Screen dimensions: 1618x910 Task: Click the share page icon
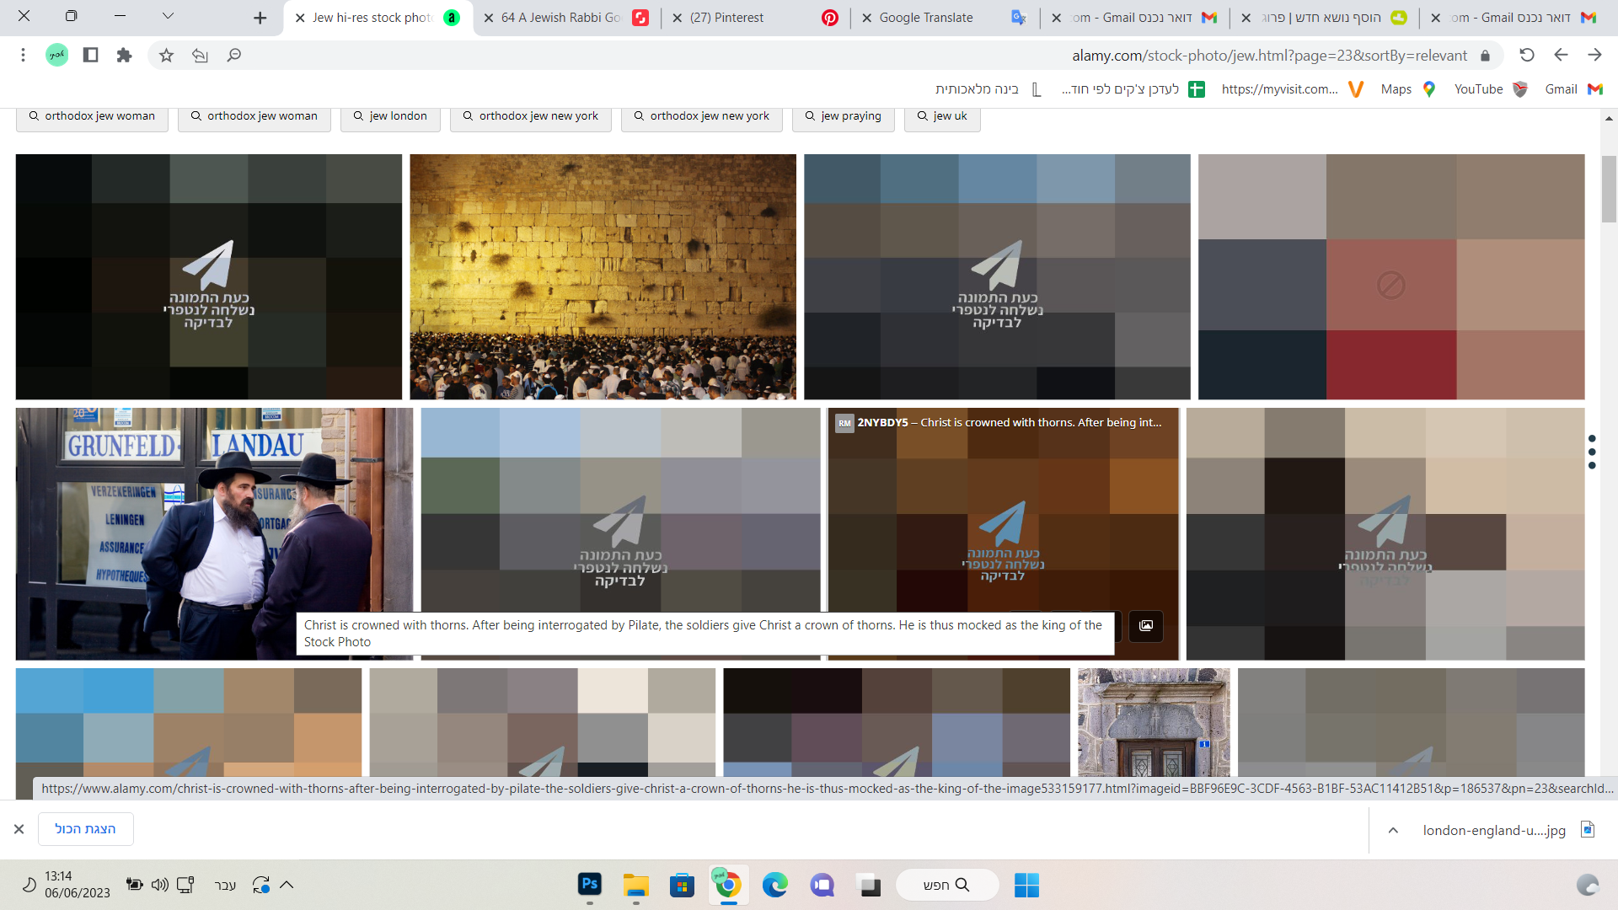(x=200, y=55)
